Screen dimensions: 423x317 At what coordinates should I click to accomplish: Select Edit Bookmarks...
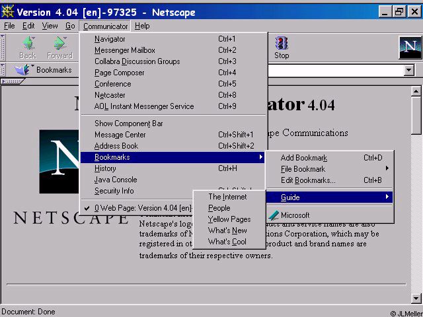[x=329, y=180]
